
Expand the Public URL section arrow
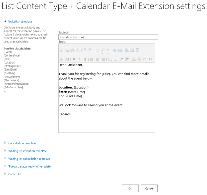tap(5, 174)
